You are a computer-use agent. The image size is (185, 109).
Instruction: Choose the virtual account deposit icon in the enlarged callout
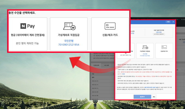pos(69,26)
